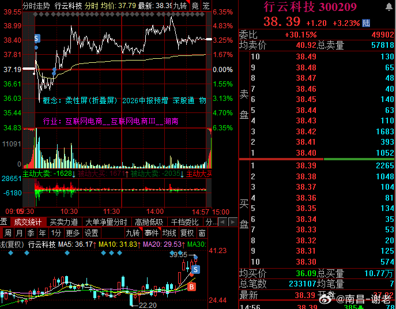Click the buy/sell ratio bar between order books
The height and width of the screenshot is (309, 396).
click(316, 159)
